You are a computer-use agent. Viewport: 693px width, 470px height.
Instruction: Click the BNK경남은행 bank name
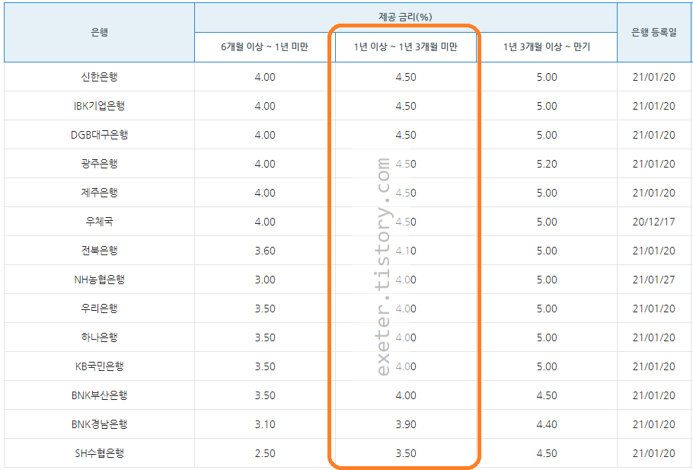[100, 424]
